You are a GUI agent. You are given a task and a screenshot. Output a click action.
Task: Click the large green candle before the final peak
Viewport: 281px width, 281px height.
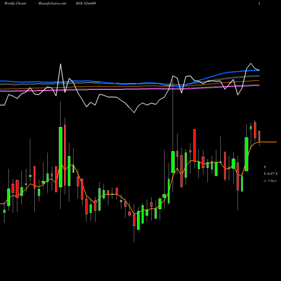247,154
